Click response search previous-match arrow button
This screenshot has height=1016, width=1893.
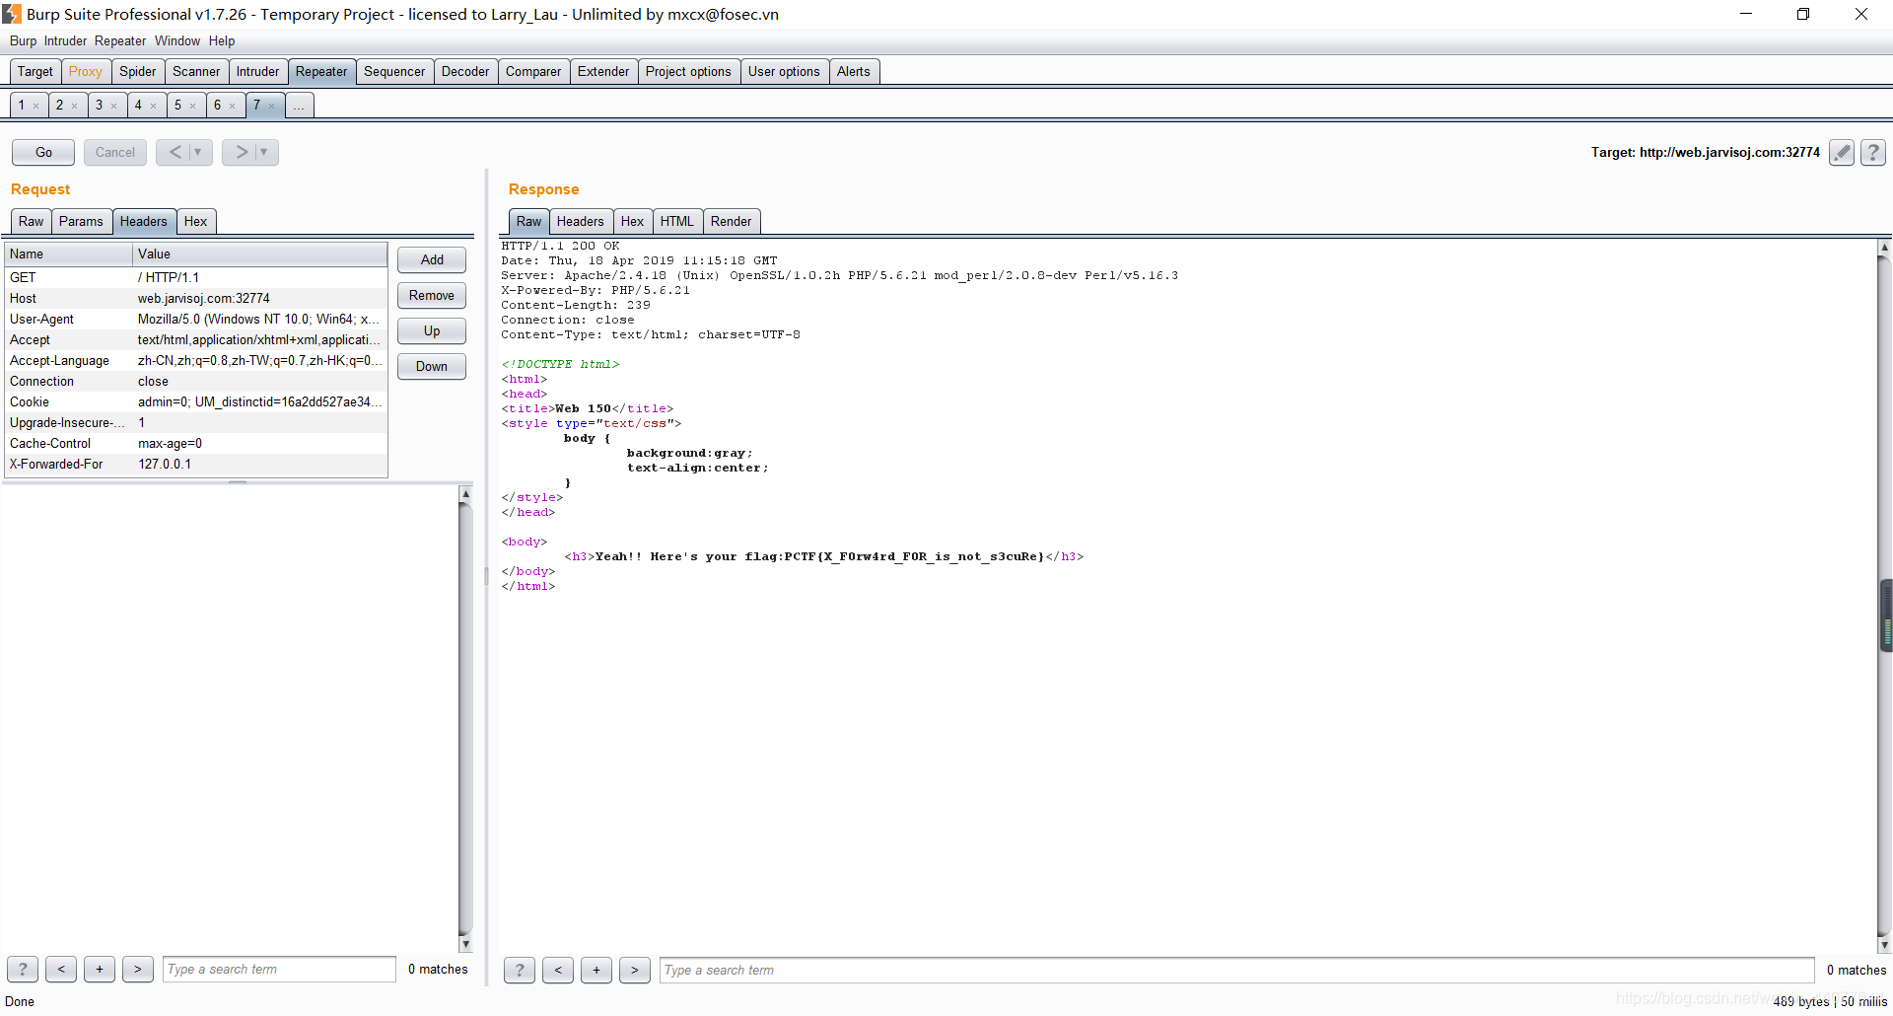pyautogui.click(x=558, y=970)
